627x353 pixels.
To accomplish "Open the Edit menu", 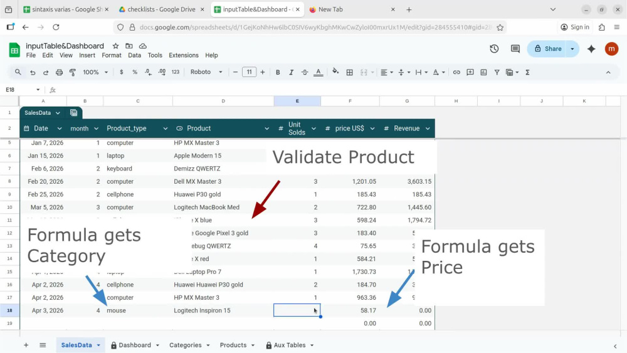I will click(48, 55).
